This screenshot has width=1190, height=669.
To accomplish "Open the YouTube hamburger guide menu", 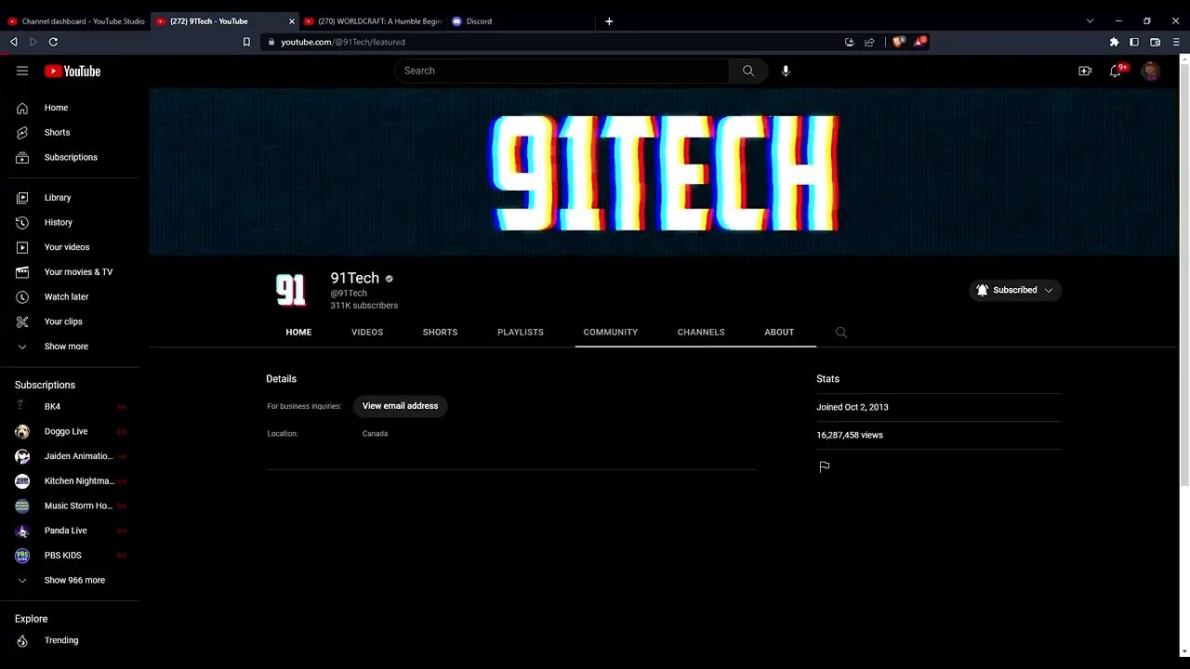I will tap(22, 71).
